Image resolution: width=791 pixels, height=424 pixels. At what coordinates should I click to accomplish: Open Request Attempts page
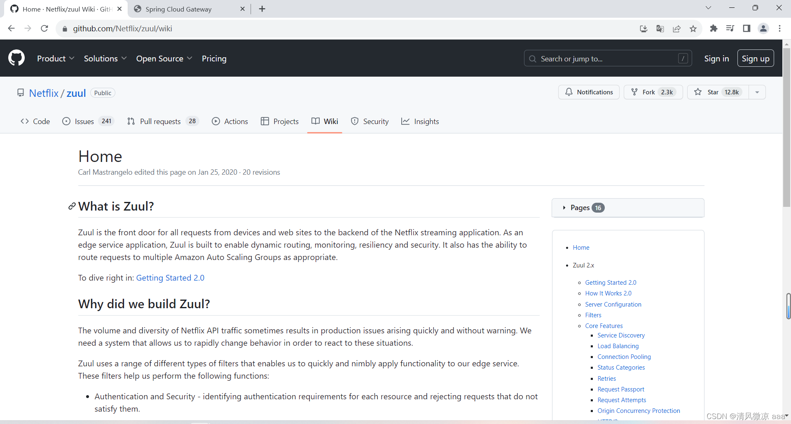point(622,400)
